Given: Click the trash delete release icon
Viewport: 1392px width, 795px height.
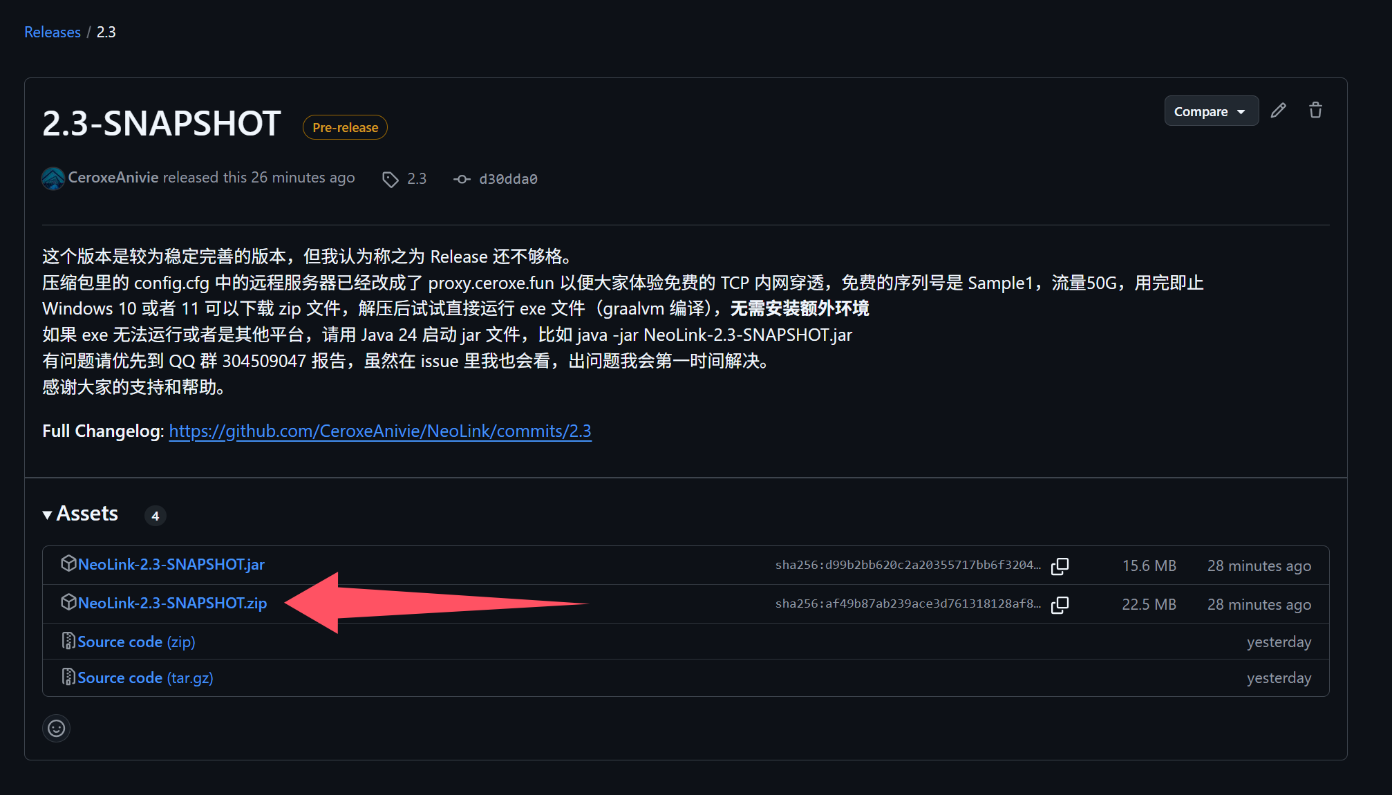Looking at the screenshot, I should pos(1315,111).
